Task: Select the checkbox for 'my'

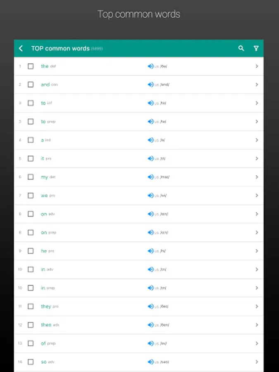Action: click(x=31, y=177)
